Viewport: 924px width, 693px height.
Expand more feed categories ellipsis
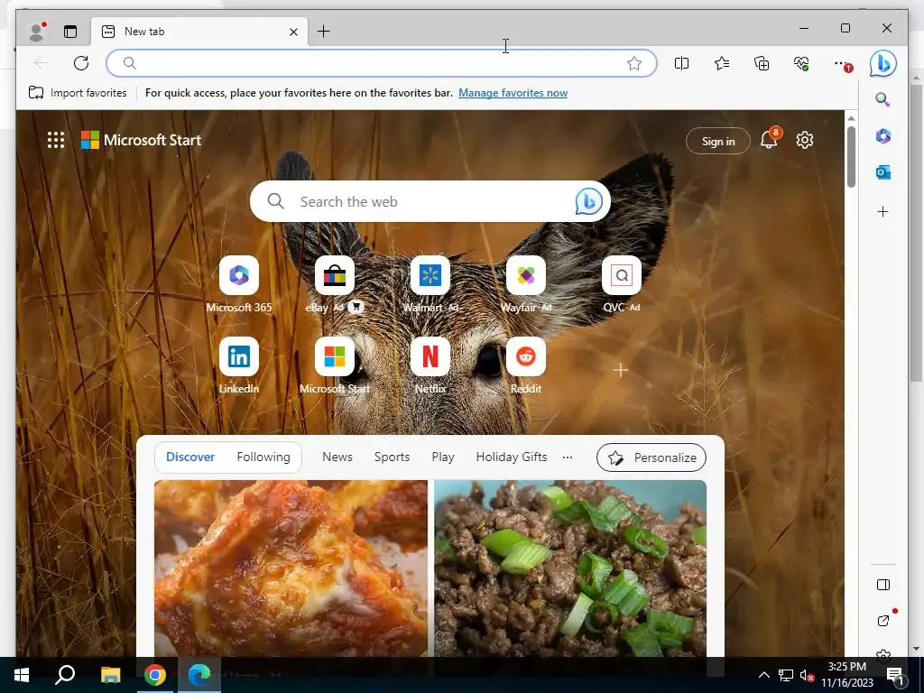pyautogui.click(x=568, y=457)
